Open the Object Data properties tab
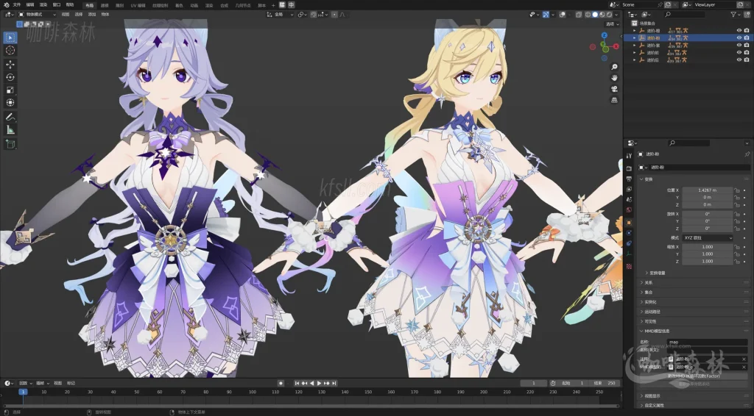 tap(629, 254)
